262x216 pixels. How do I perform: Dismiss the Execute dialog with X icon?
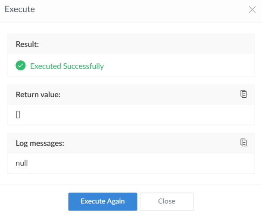(x=252, y=10)
